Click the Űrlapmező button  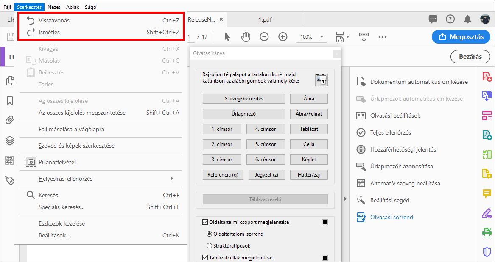(x=244, y=114)
